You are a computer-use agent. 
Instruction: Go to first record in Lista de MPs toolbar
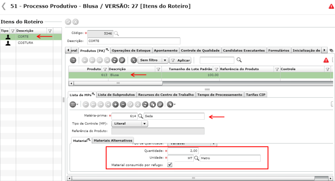click(86, 104)
